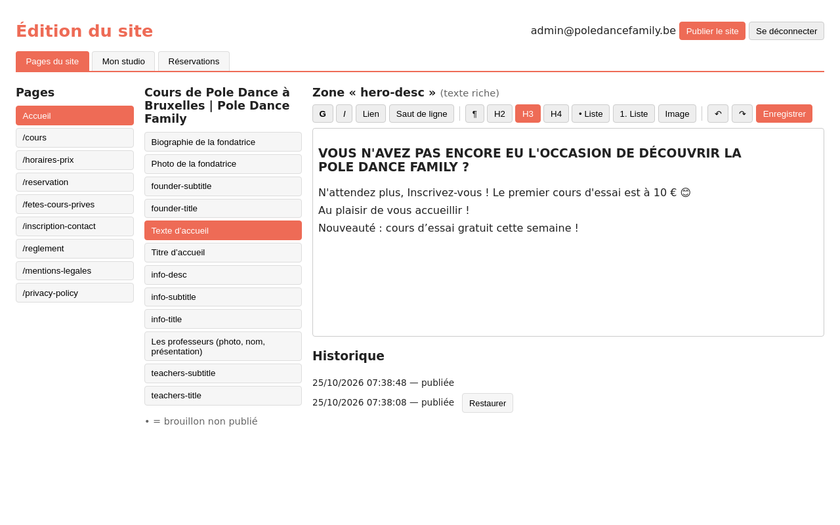Screen dimensions: 840x525
Task: Toggle bold formatting with the G button
Action: point(323,114)
